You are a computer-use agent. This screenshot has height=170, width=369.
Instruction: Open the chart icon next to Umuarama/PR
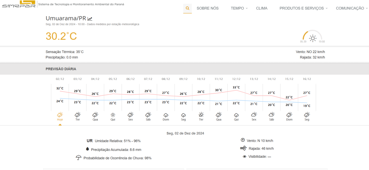90,19
